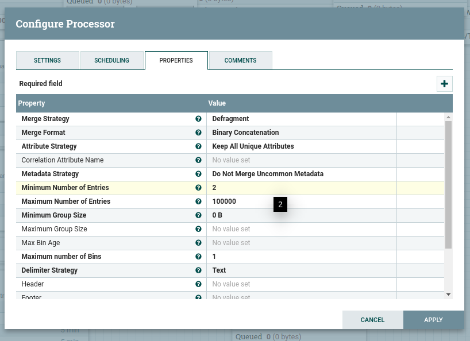470x341 pixels.
Task: Click help icon for Metadata Strategy
Action: tap(198, 174)
